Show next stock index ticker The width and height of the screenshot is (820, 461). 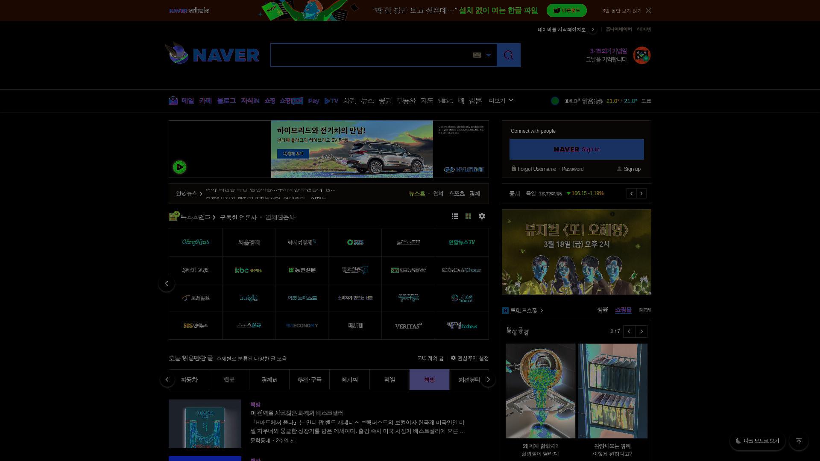[x=641, y=193]
